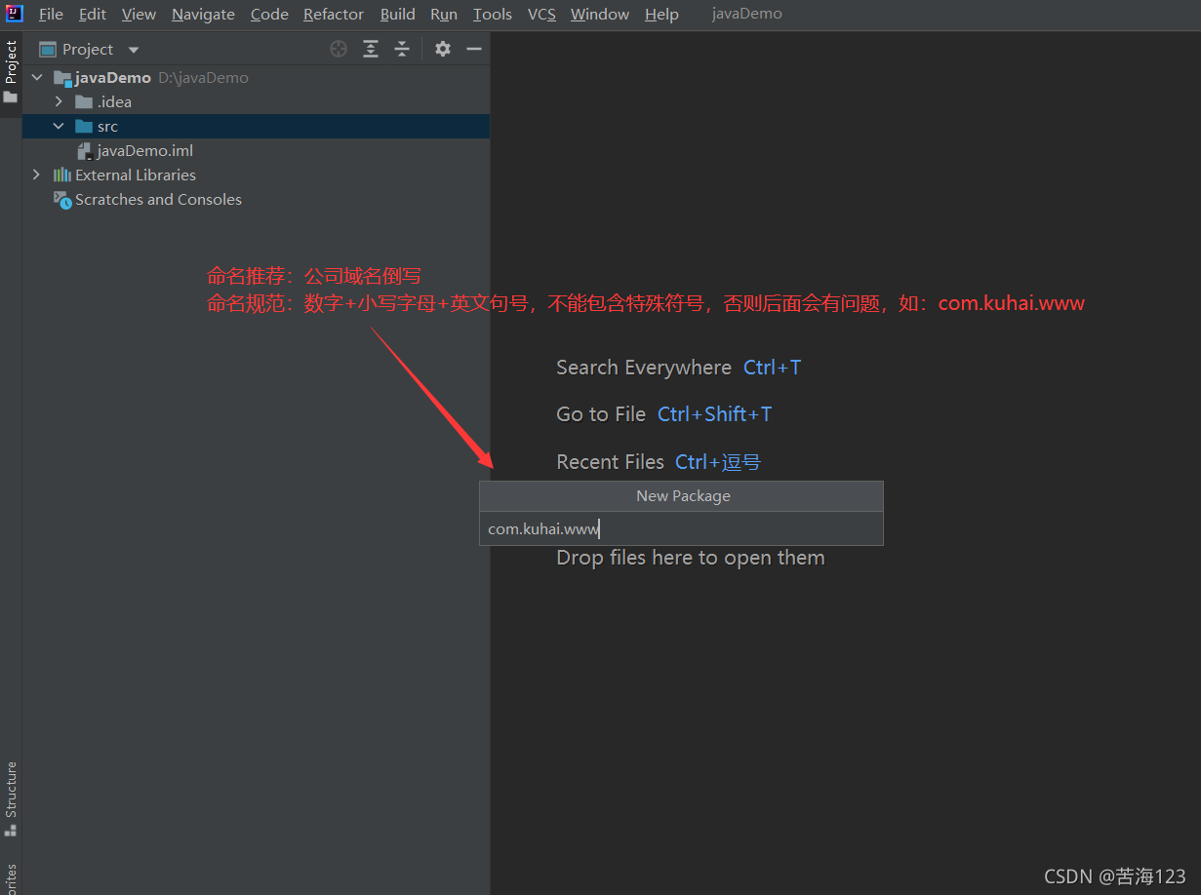
Task: Toggle the Structure tool window tab
Action: click(11, 799)
